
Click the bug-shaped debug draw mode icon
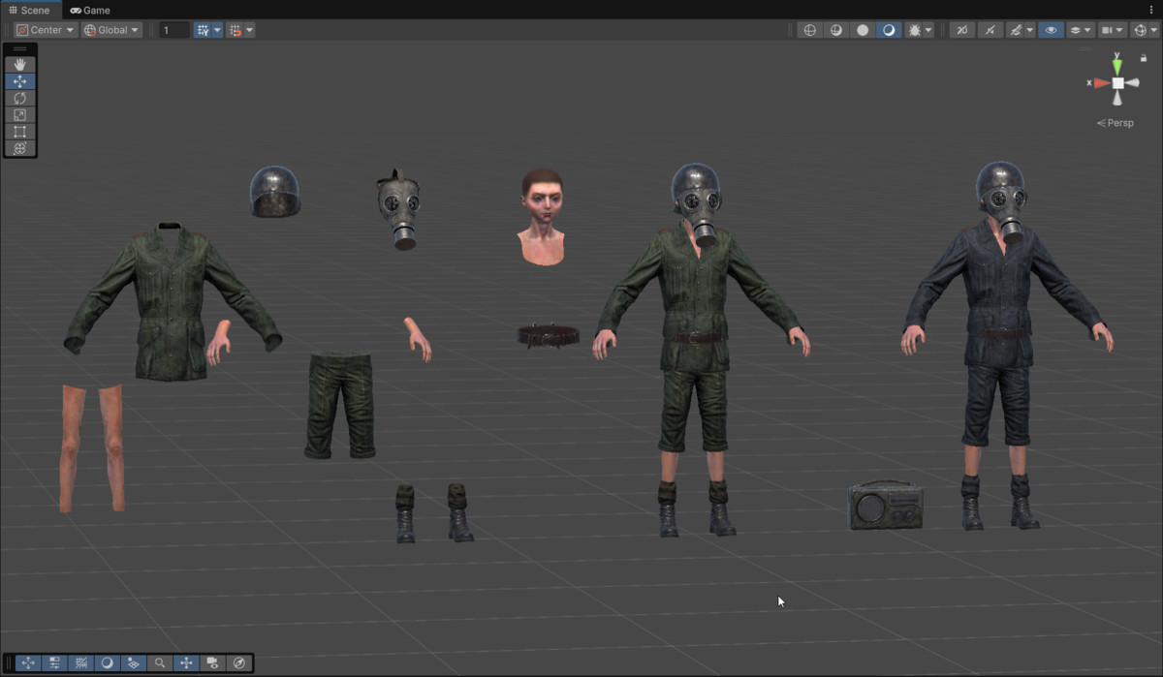pos(914,30)
